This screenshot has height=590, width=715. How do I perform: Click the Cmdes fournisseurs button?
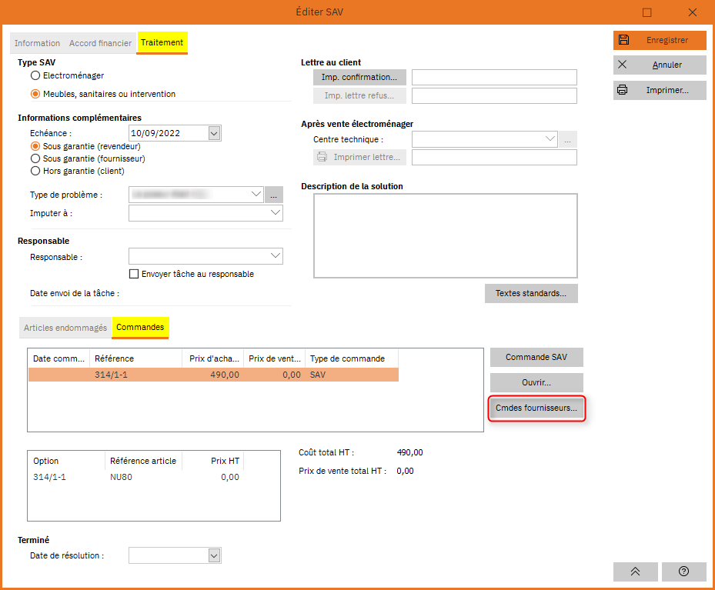pyautogui.click(x=536, y=408)
